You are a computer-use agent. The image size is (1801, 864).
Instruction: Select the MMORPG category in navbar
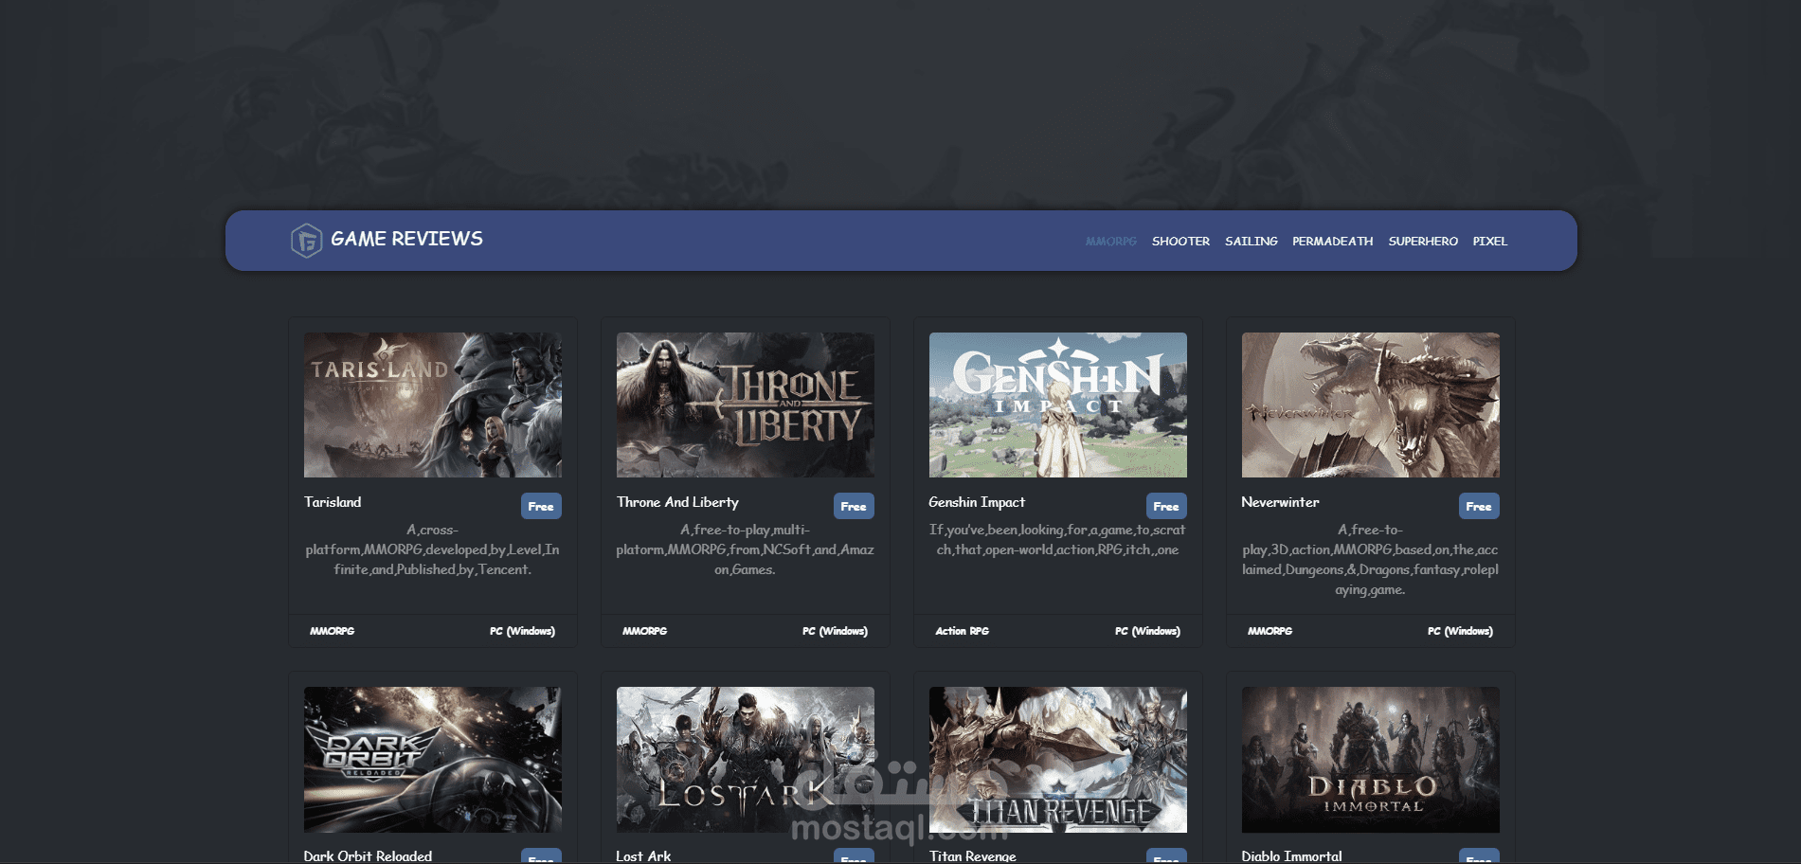1111,242
